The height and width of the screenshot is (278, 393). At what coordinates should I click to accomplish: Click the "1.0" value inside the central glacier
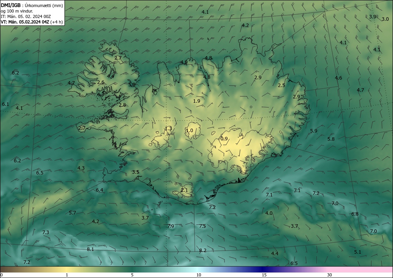[189, 130]
